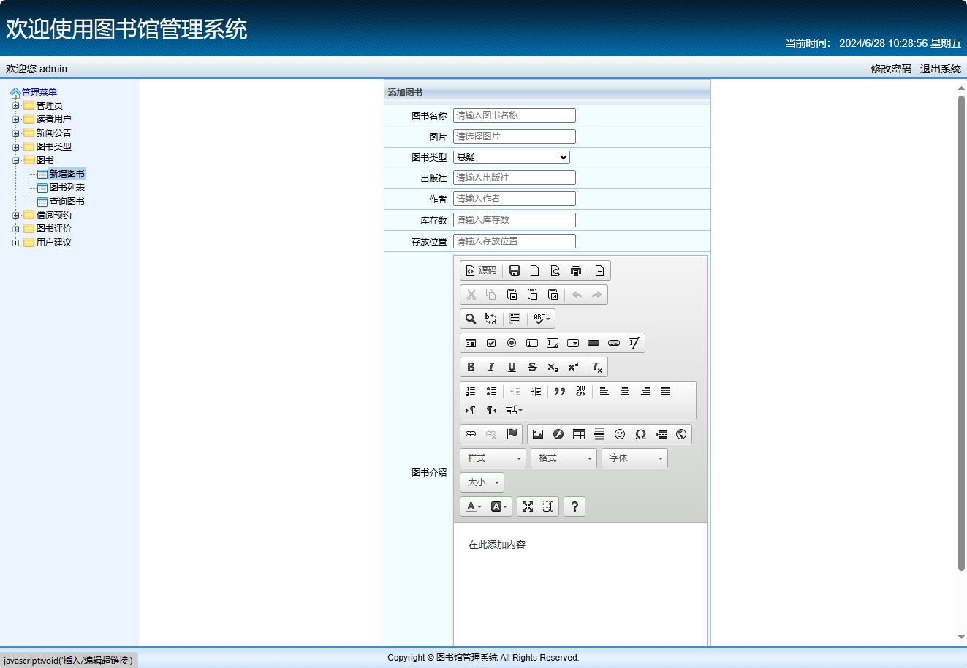Click the 源码 source code icon
This screenshot has width=967, height=668.
point(481,270)
